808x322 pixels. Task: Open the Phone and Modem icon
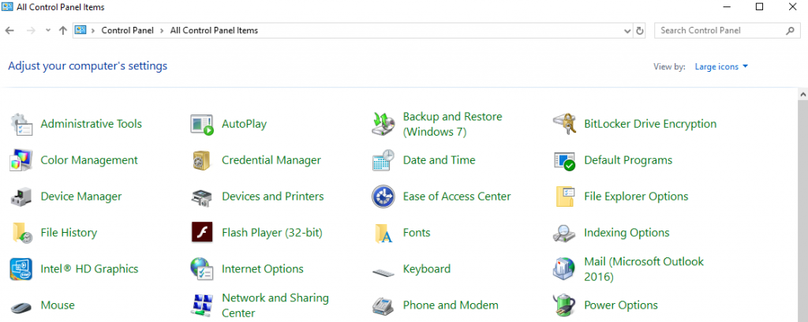coord(383,306)
